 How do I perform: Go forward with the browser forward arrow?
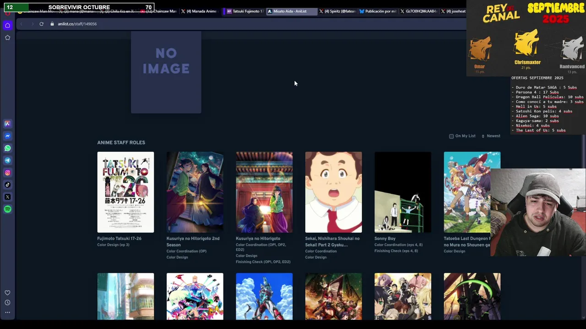tap(32, 24)
